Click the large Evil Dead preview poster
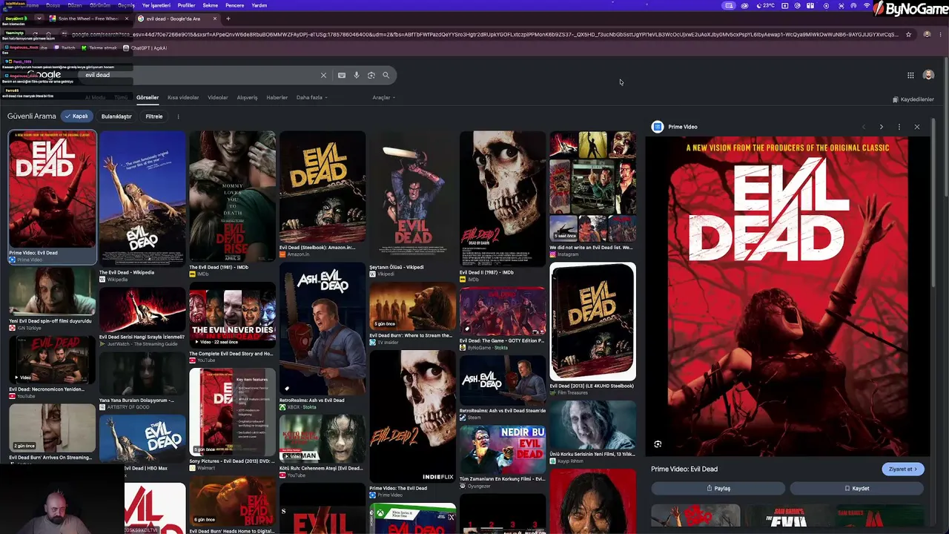 [787, 297]
